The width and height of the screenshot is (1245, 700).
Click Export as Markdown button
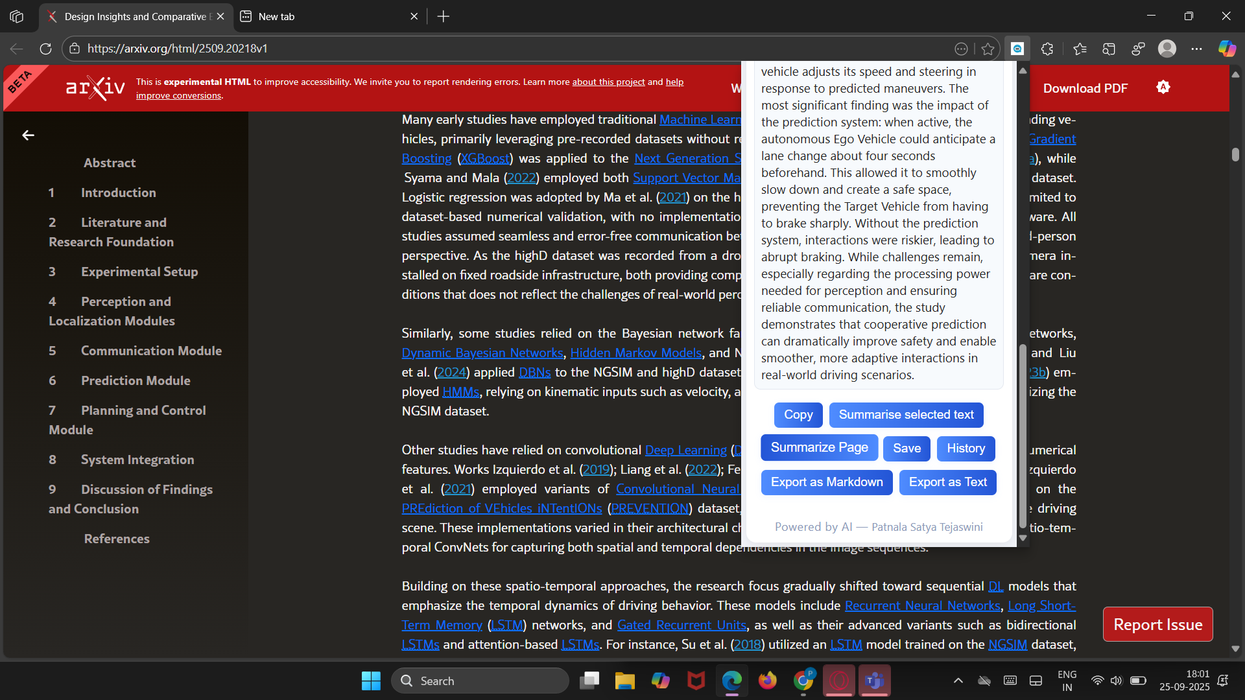[x=827, y=482]
